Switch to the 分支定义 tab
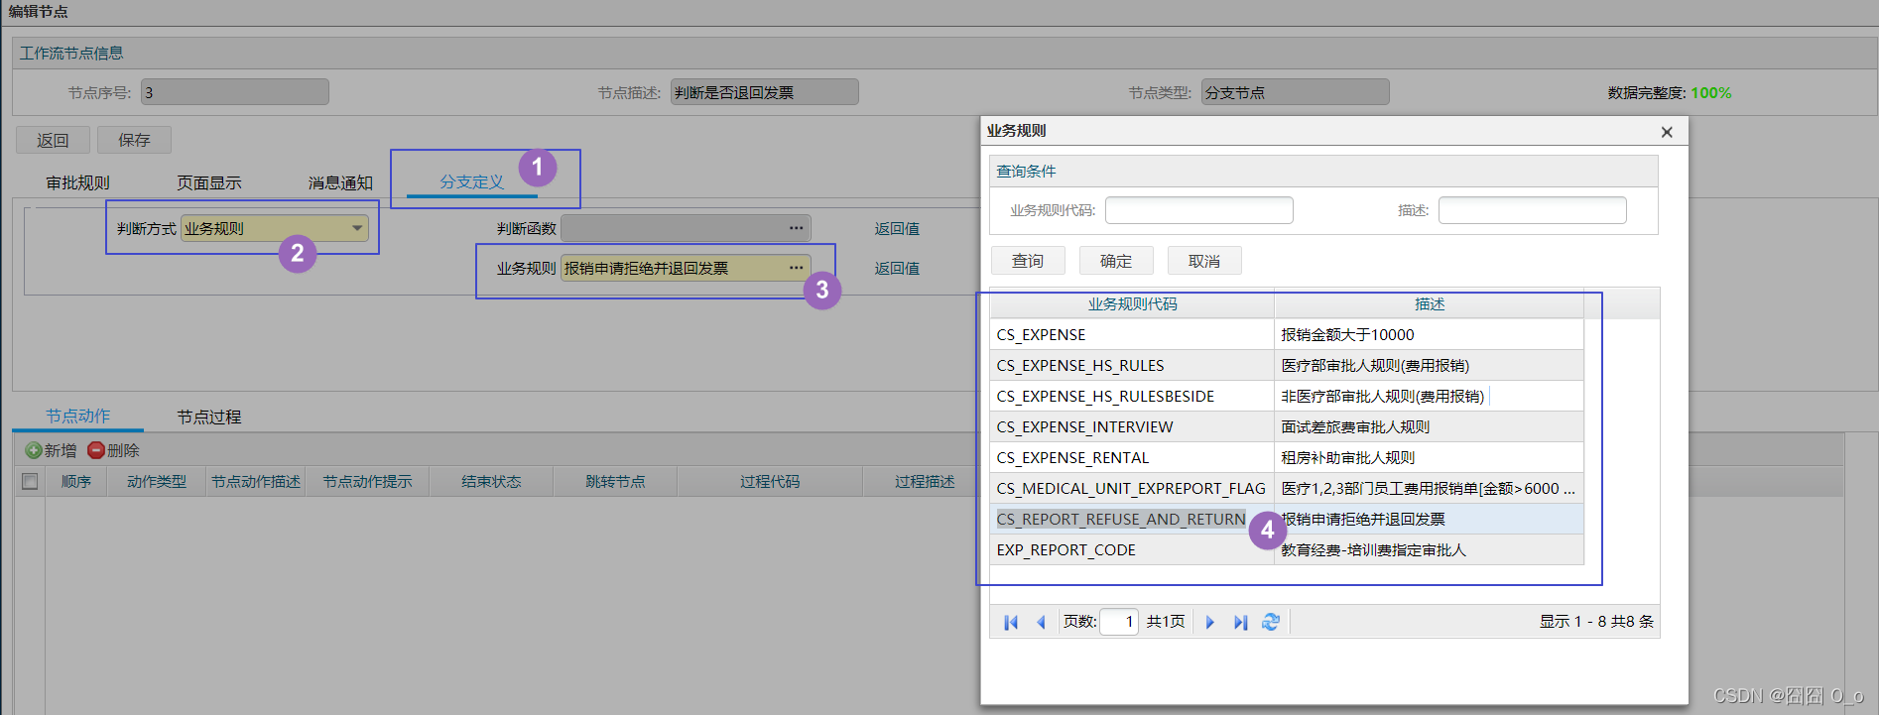Image resolution: width=1879 pixels, height=715 pixels. point(471,181)
